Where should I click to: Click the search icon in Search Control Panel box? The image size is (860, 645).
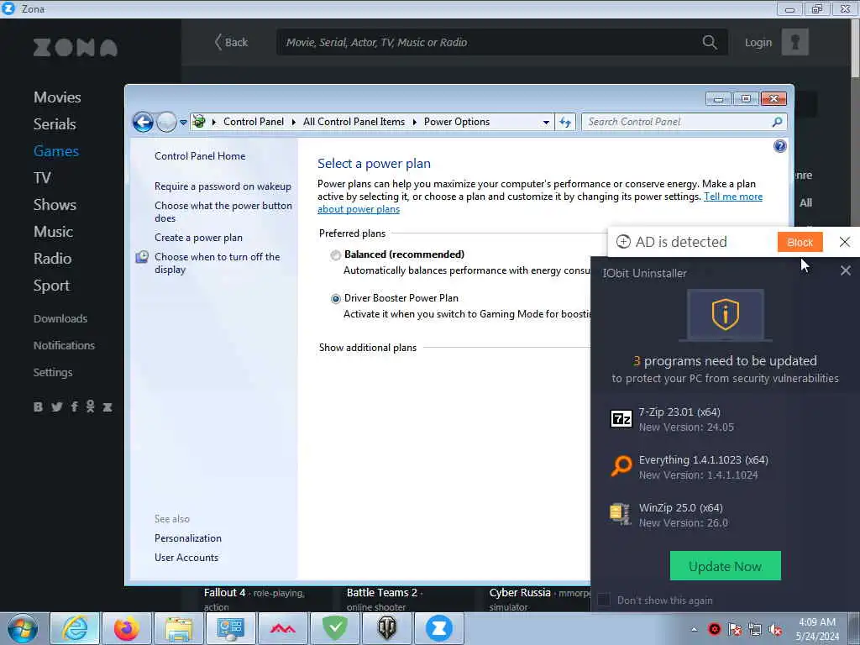777,122
